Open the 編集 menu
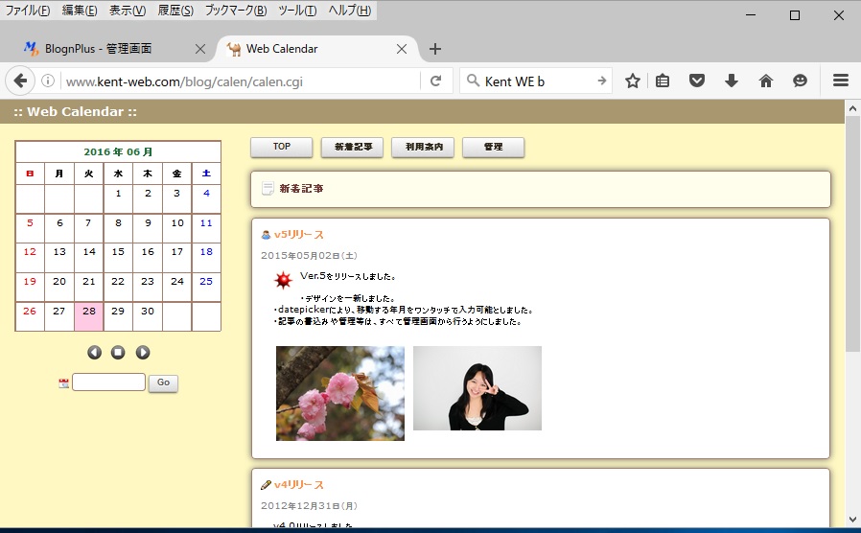 click(79, 10)
